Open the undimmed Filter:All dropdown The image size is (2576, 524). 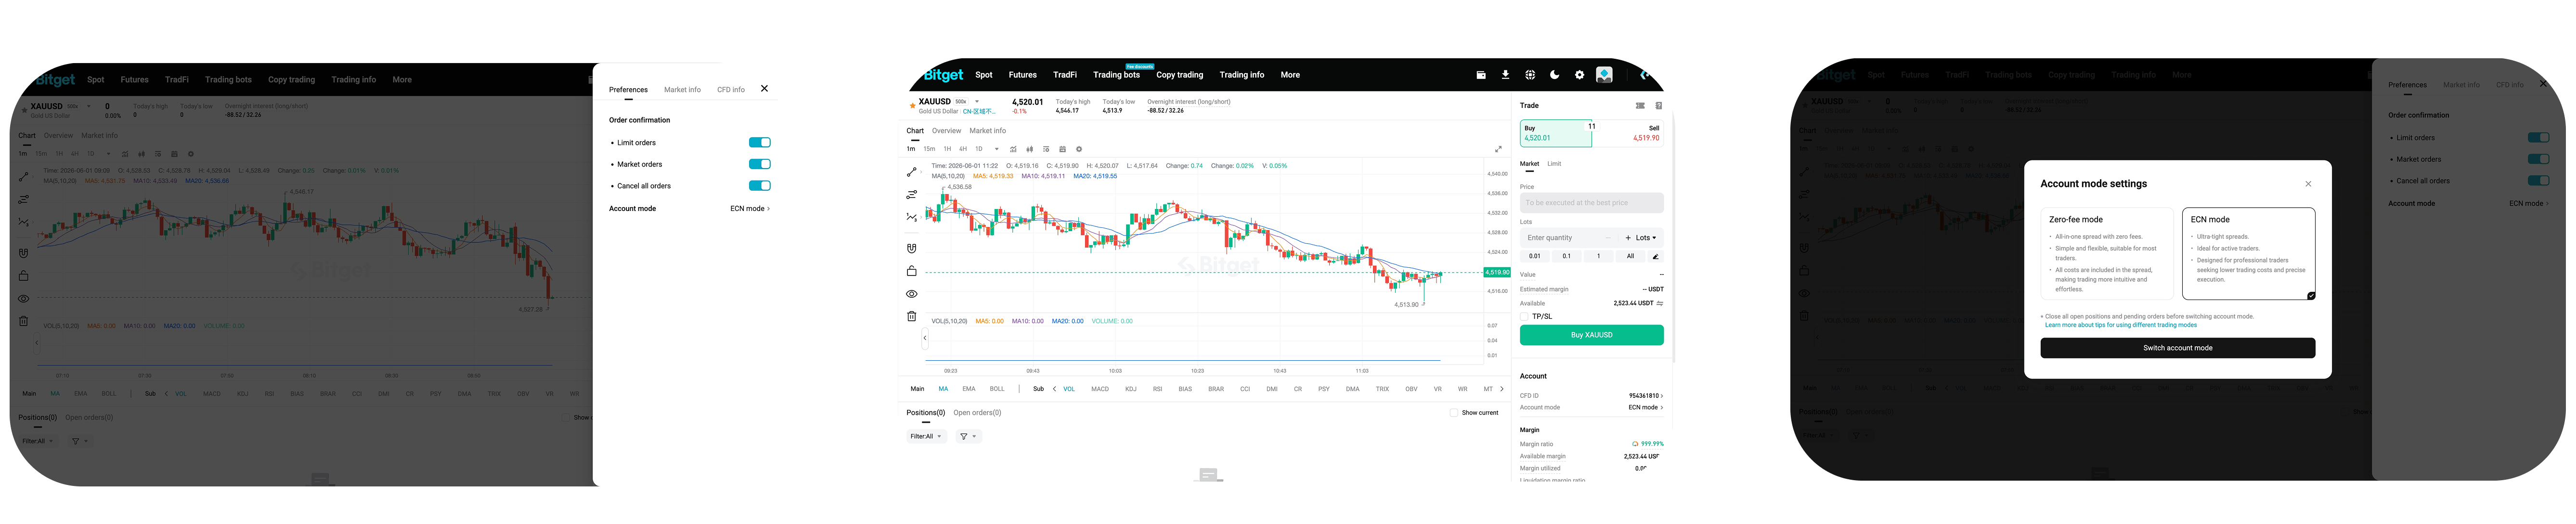coord(926,437)
